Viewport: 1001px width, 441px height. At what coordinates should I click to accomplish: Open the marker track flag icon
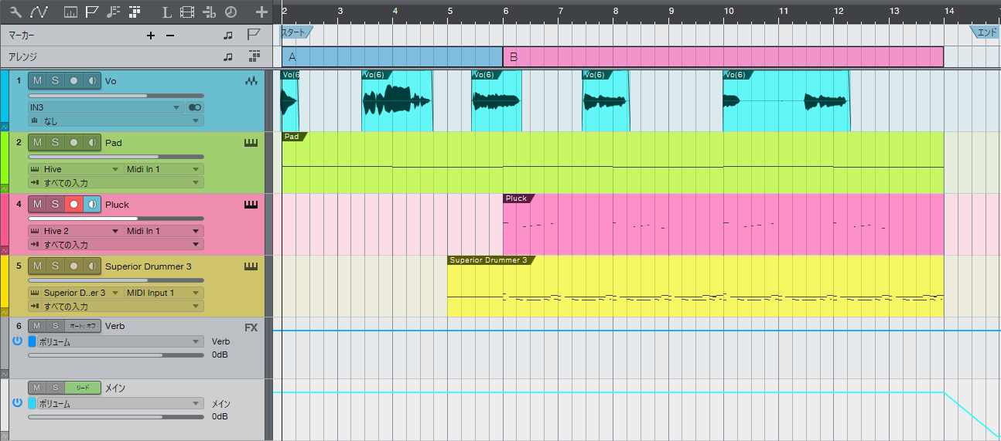(91, 12)
